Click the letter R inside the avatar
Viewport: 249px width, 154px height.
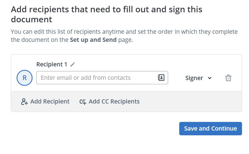(x=25, y=78)
